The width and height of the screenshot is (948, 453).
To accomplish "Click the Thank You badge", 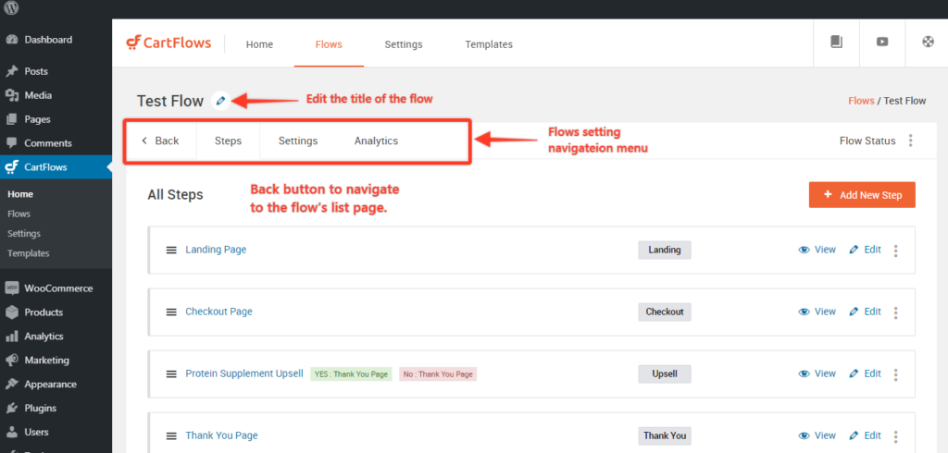I will [665, 435].
